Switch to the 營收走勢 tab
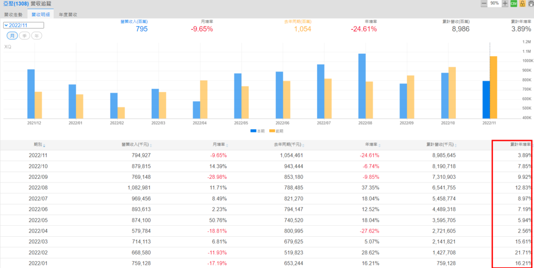This screenshot has height=268, width=534. [x=14, y=15]
